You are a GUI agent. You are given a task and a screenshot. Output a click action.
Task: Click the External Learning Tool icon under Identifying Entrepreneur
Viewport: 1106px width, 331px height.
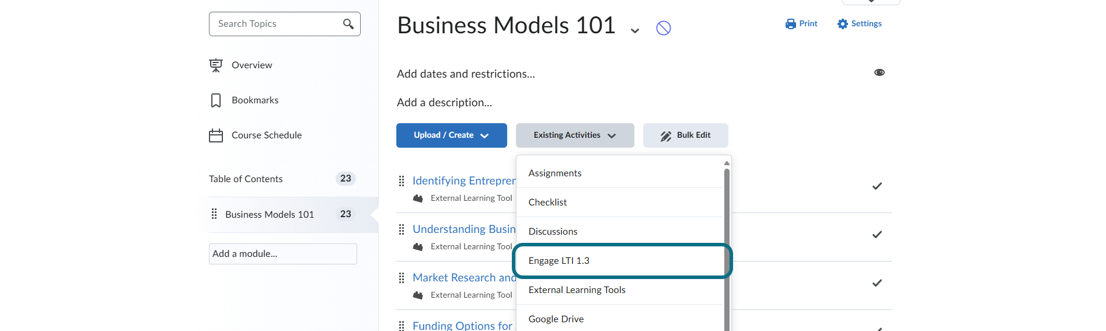(418, 198)
